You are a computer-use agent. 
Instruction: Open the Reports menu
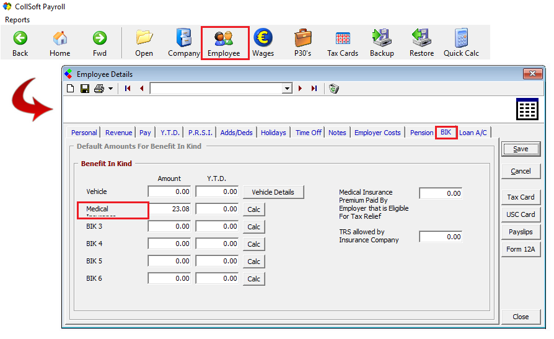17,20
